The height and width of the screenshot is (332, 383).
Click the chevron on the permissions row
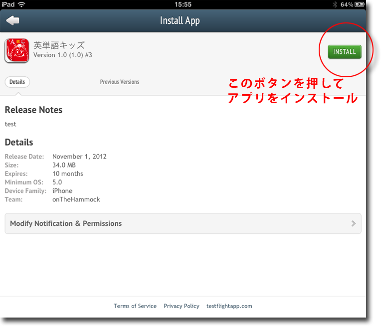(353, 223)
